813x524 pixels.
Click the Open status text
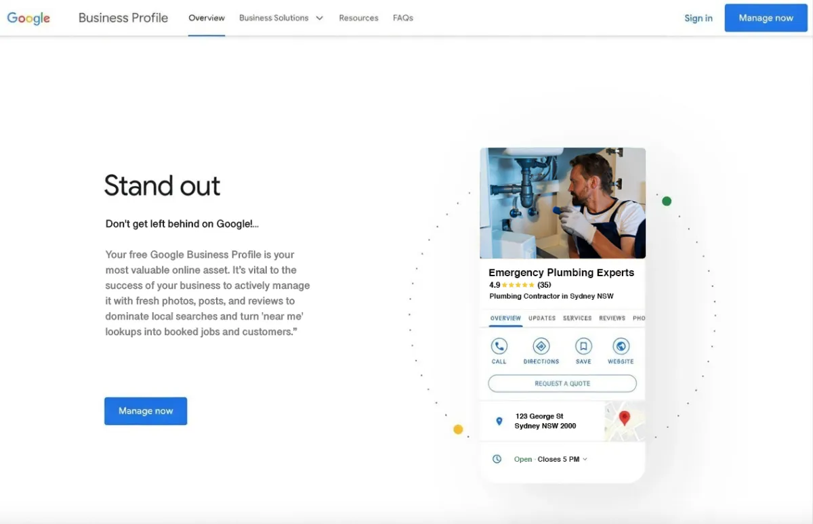pyautogui.click(x=523, y=459)
